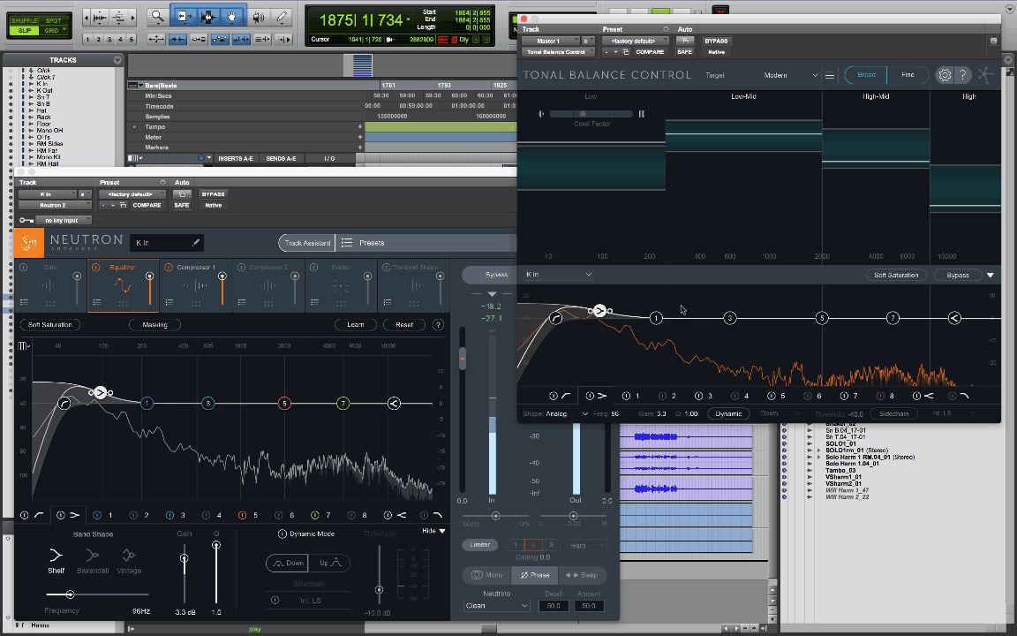Toggle band 5 power in Neutron band row
The image size is (1017, 636).
coord(243,515)
